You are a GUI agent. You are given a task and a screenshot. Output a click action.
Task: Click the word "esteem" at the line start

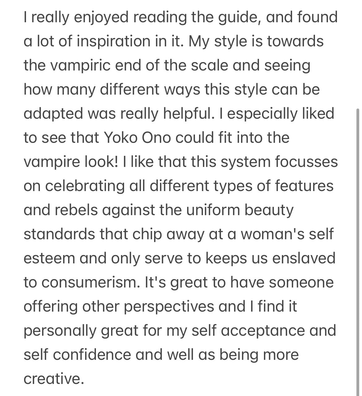click(x=49, y=258)
